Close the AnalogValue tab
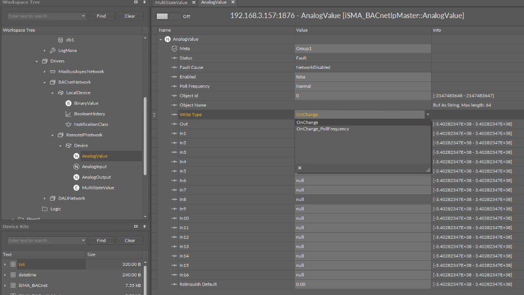This screenshot has width=524, height=295. (233, 3)
